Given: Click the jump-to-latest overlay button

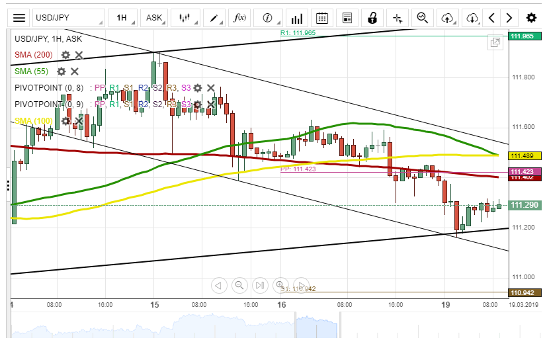Looking at the screenshot, I should point(260,286).
